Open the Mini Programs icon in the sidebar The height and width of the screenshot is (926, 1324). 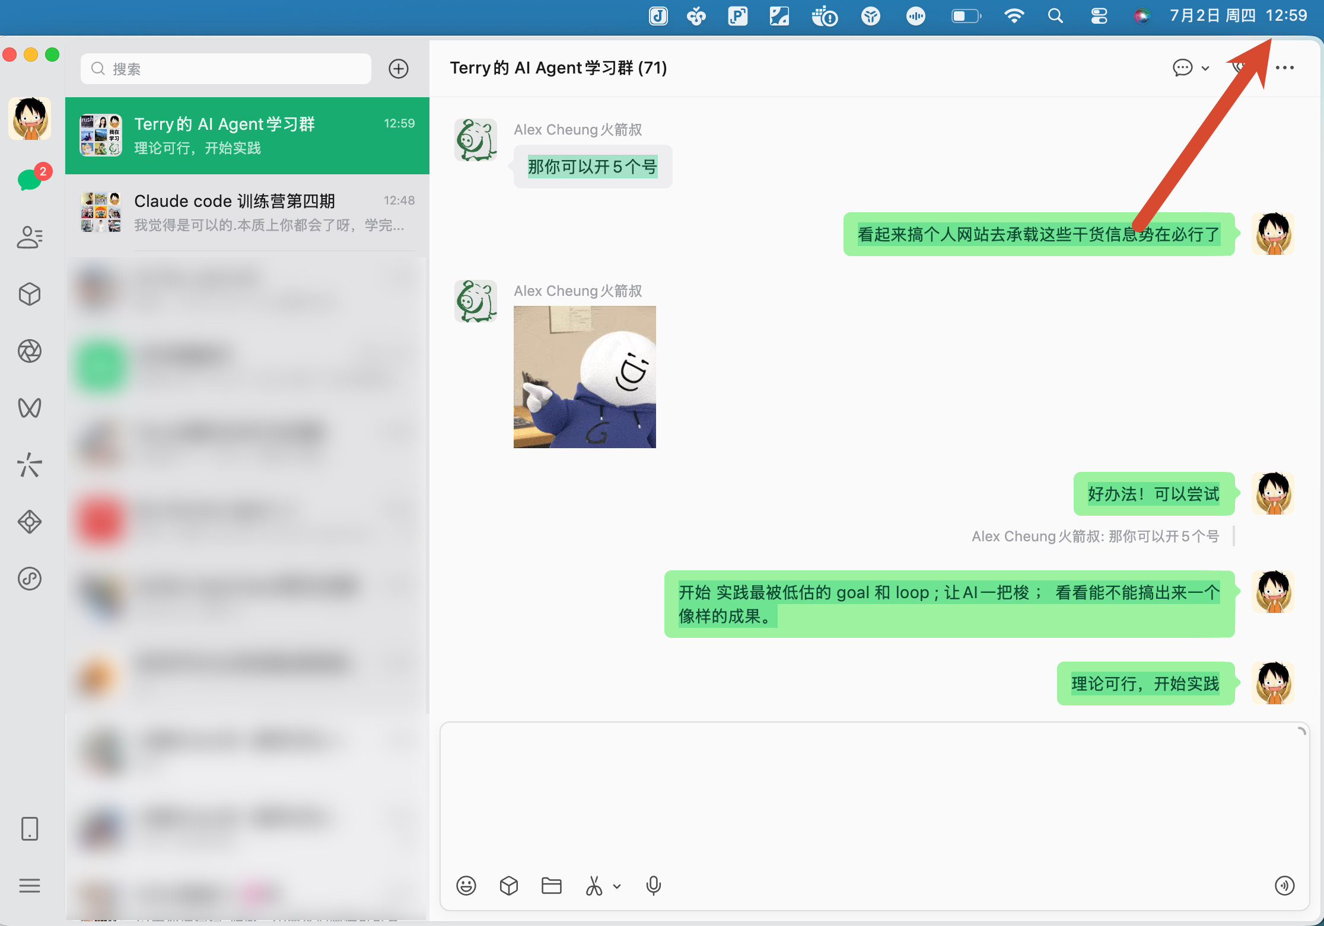tap(30, 579)
